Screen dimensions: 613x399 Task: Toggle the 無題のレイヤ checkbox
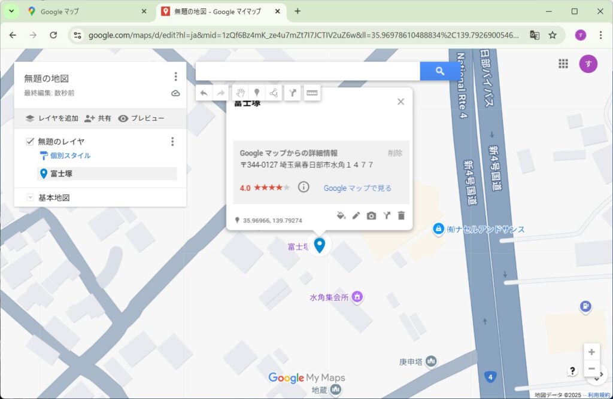30,141
